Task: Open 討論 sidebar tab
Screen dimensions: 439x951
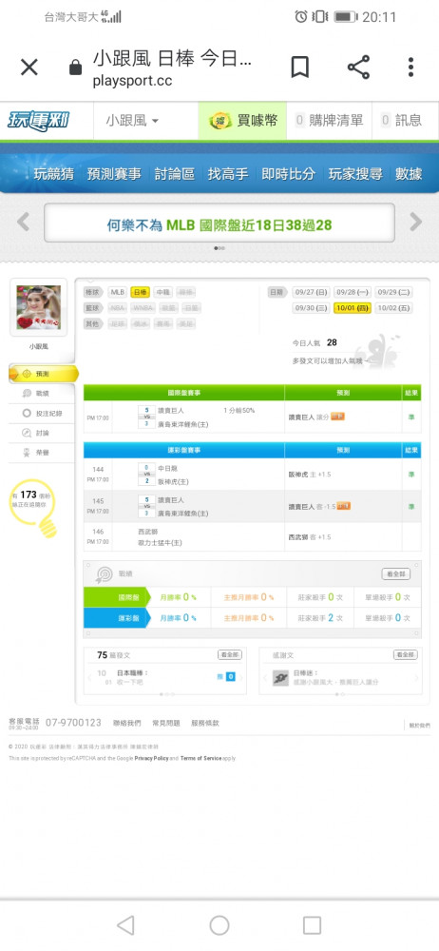Action: pos(41,433)
